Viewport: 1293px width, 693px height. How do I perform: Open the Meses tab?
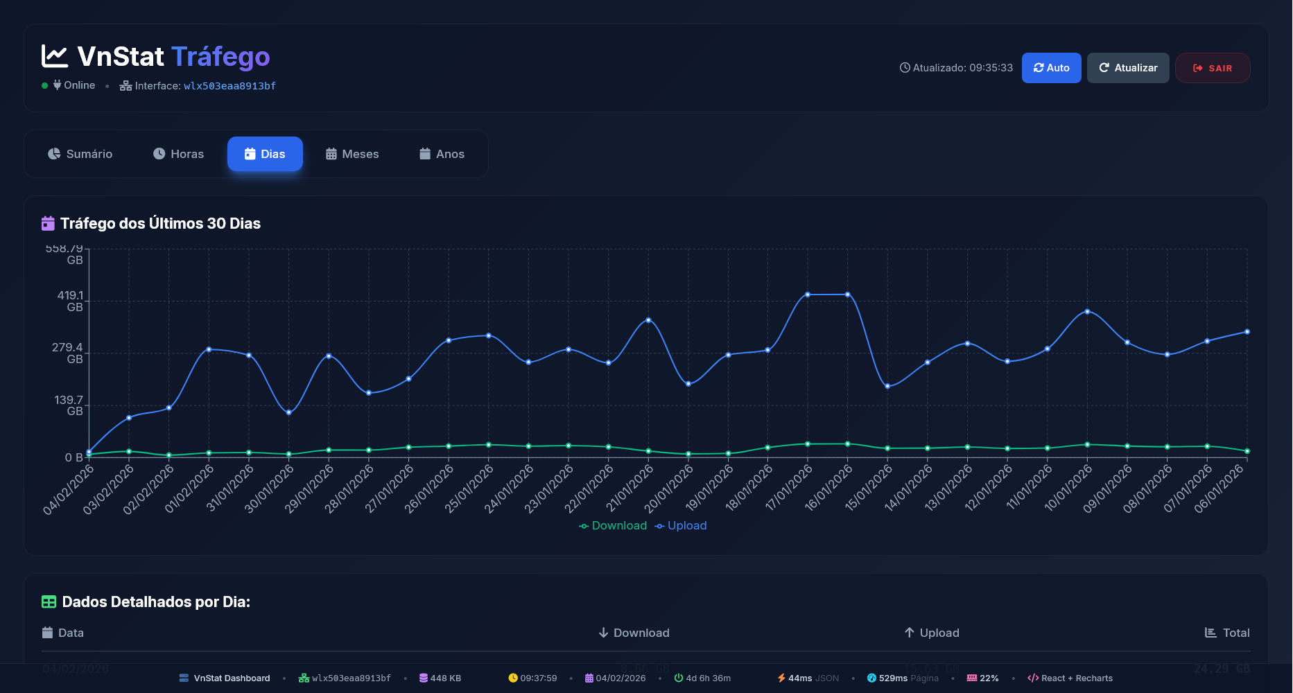[x=352, y=154]
